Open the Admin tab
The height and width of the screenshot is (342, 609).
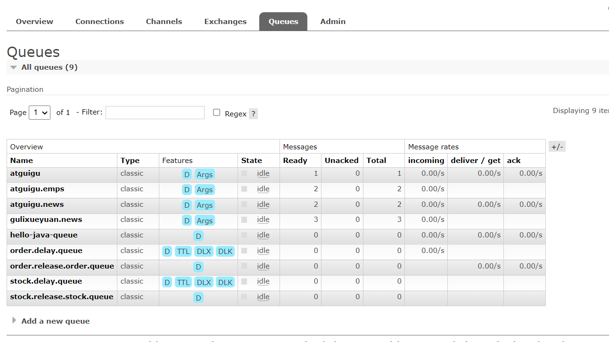[333, 22]
